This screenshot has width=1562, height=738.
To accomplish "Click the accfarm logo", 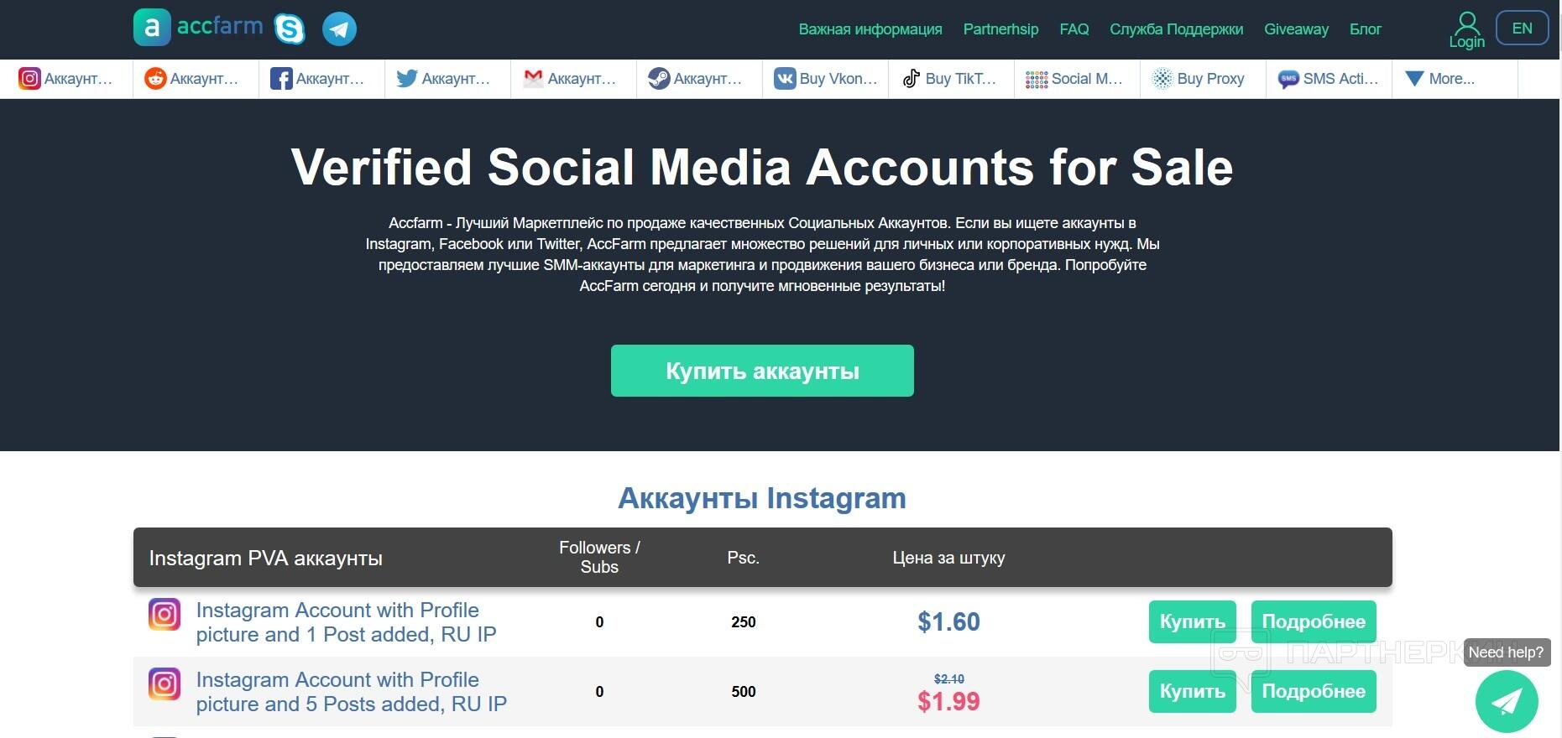I will click(198, 27).
